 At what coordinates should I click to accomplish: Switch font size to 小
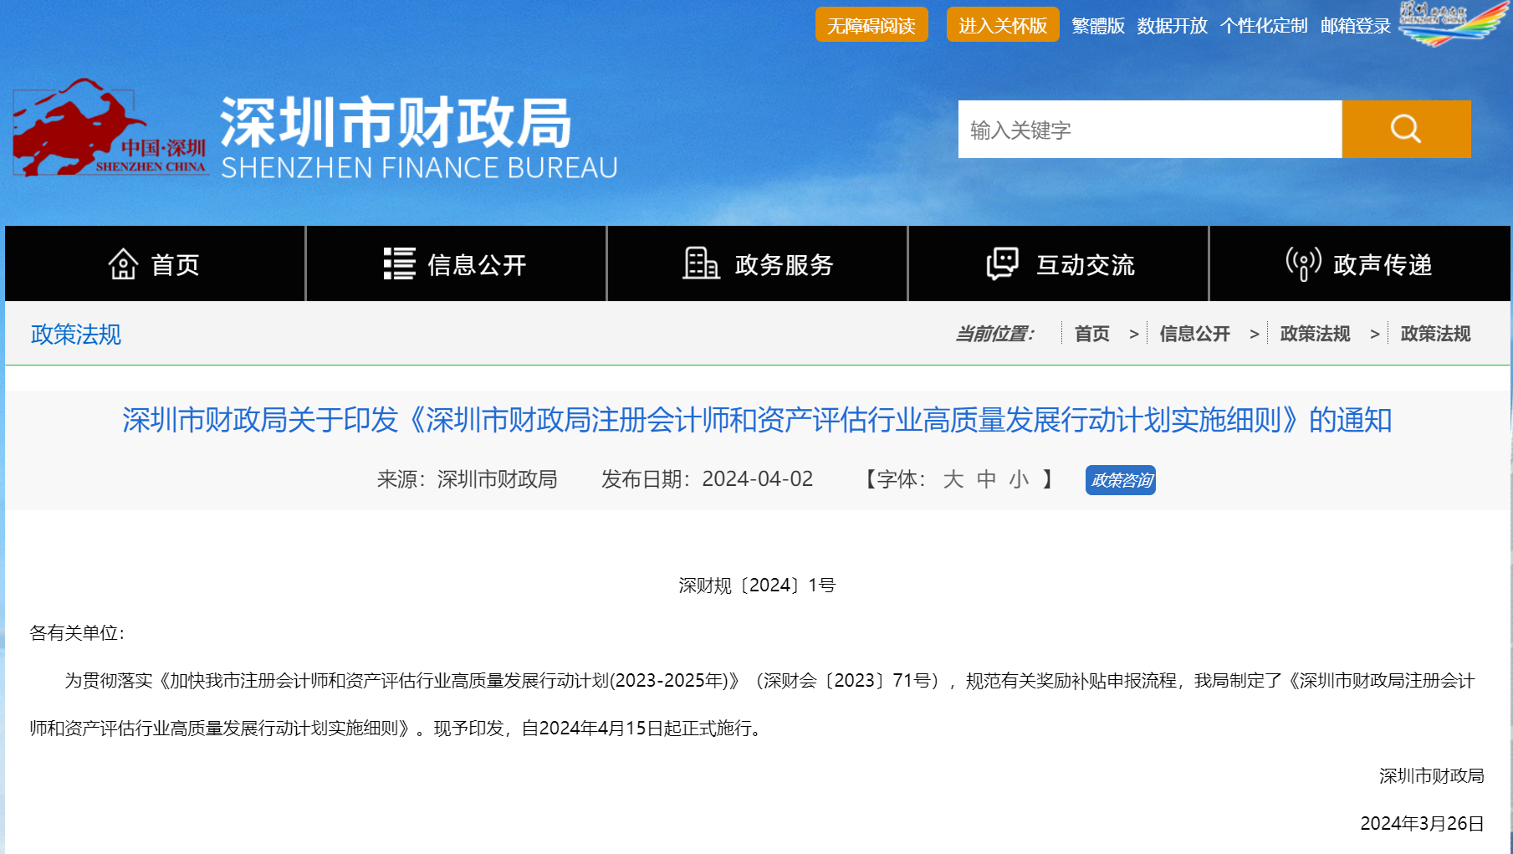pyautogui.click(x=1019, y=479)
